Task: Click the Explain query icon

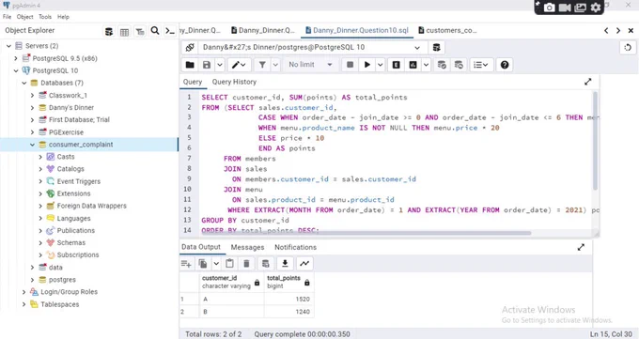Action: pos(397,65)
